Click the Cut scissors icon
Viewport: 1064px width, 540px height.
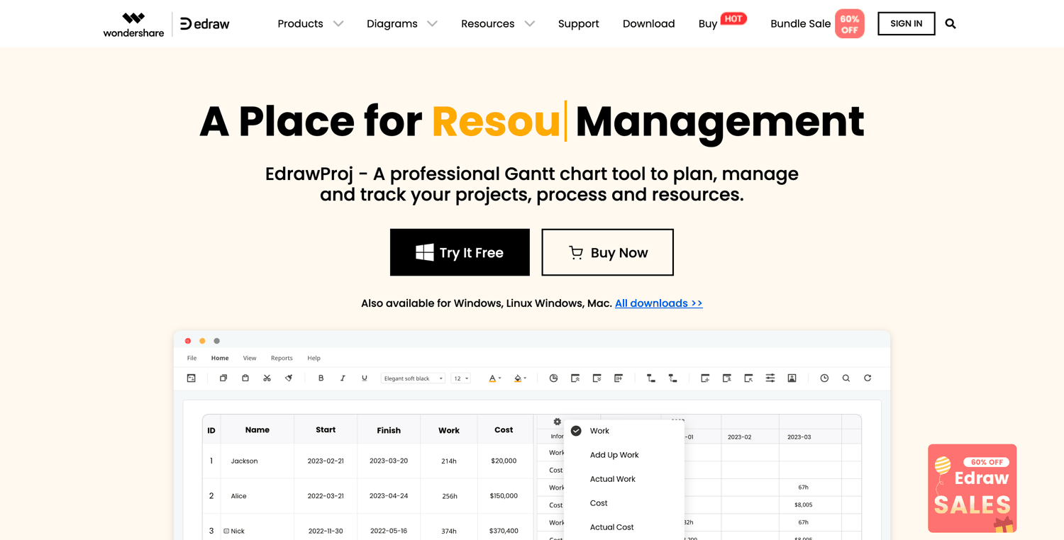(267, 378)
